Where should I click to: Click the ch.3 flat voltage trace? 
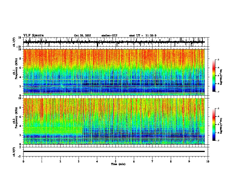[x=114, y=151]
